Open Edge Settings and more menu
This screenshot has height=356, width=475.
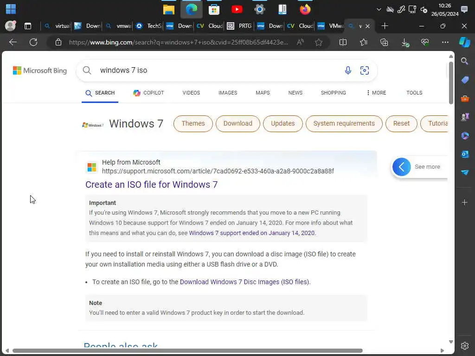[445, 42]
